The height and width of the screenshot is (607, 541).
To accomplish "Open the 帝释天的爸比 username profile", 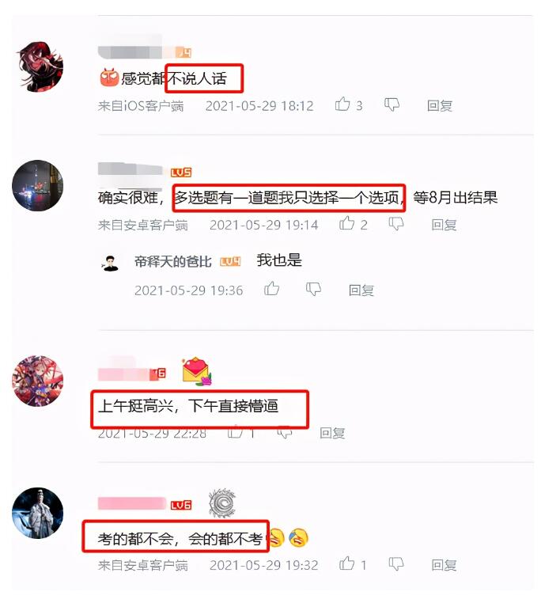I will click(x=172, y=262).
